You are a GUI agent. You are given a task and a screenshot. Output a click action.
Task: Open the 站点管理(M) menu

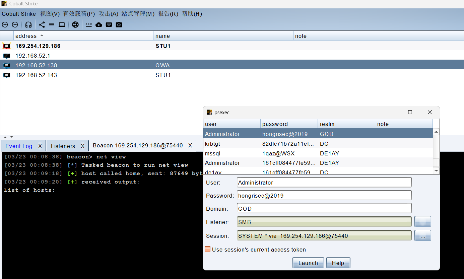point(138,14)
